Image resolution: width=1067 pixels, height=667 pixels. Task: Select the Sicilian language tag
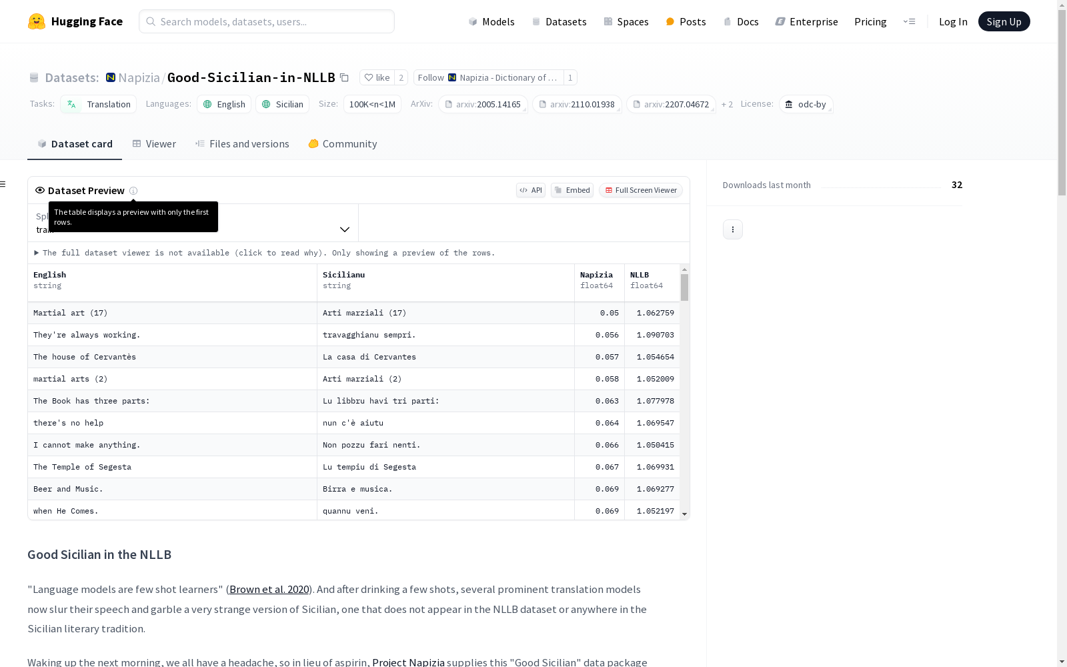pos(282,104)
